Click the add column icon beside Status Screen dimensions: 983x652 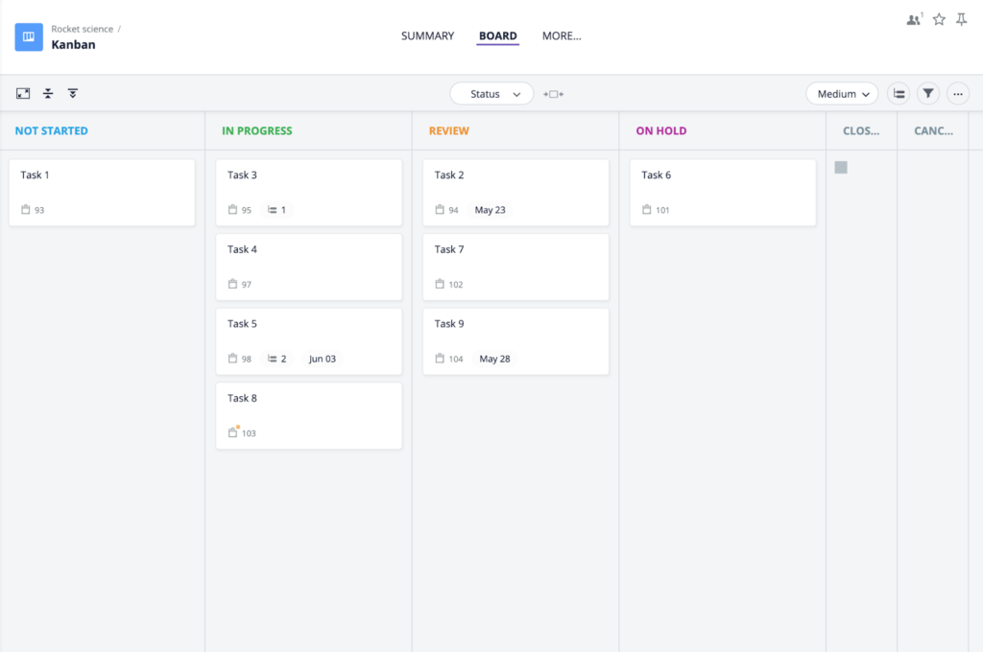(552, 94)
